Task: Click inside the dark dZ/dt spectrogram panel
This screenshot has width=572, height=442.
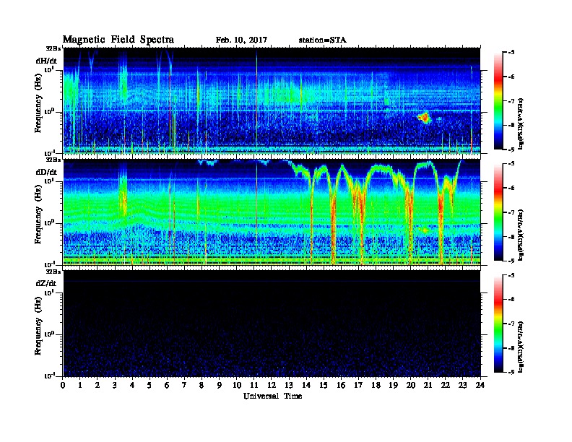Action: point(272,324)
